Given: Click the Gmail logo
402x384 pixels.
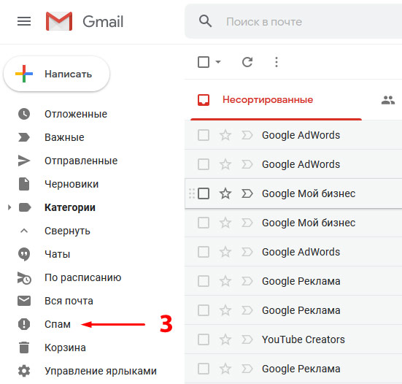Looking at the screenshot, I should pyautogui.click(x=85, y=21).
